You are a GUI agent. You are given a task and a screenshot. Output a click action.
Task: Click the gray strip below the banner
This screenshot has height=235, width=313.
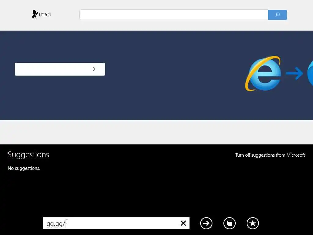(156, 132)
